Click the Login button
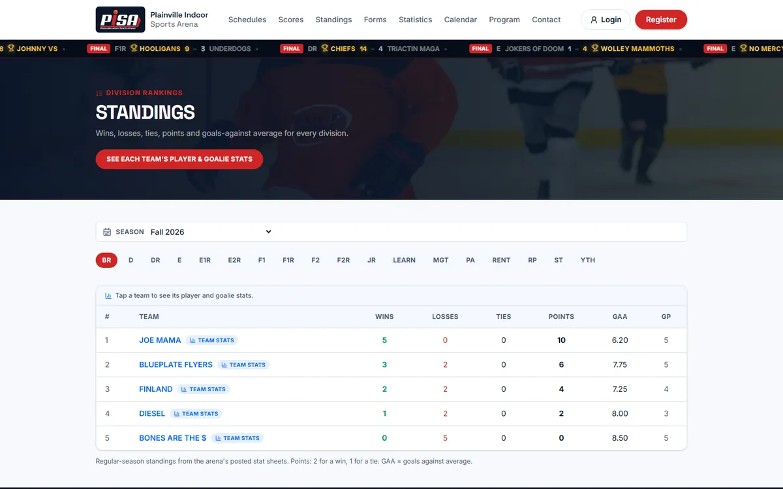This screenshot has width=783, height=489. [606, 20]
